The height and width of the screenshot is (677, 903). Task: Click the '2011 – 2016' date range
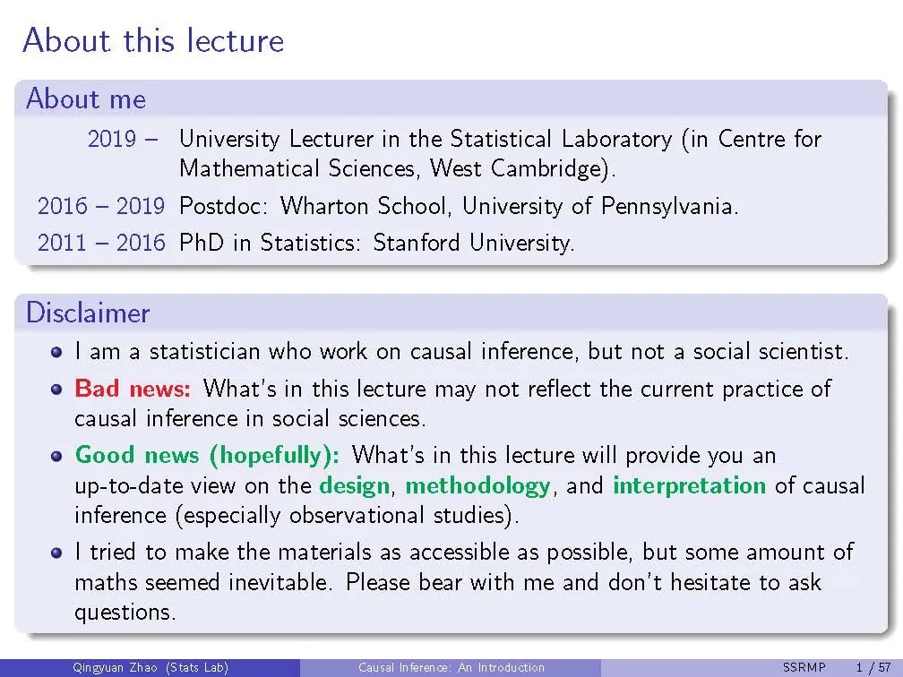tap(101, 242)
